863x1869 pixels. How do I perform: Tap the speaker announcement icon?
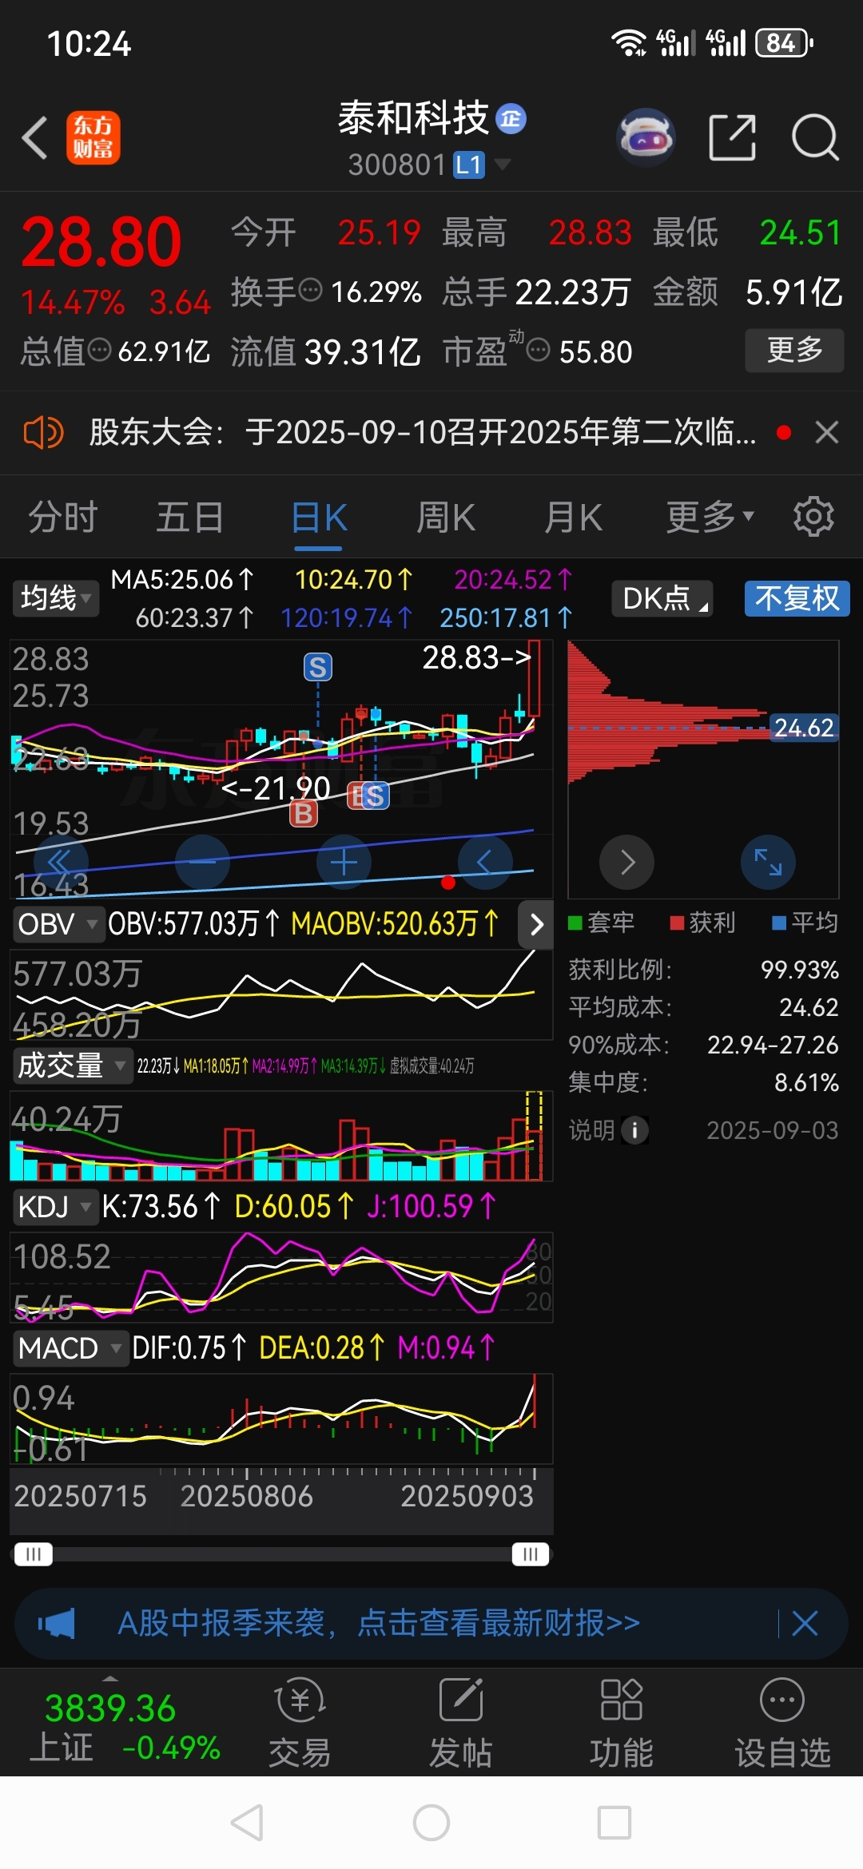[43, 433]
